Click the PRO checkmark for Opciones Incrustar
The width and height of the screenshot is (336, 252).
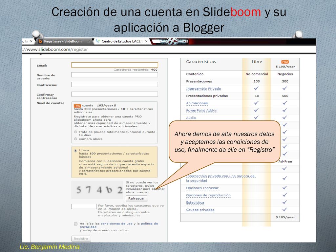(284, 188)
